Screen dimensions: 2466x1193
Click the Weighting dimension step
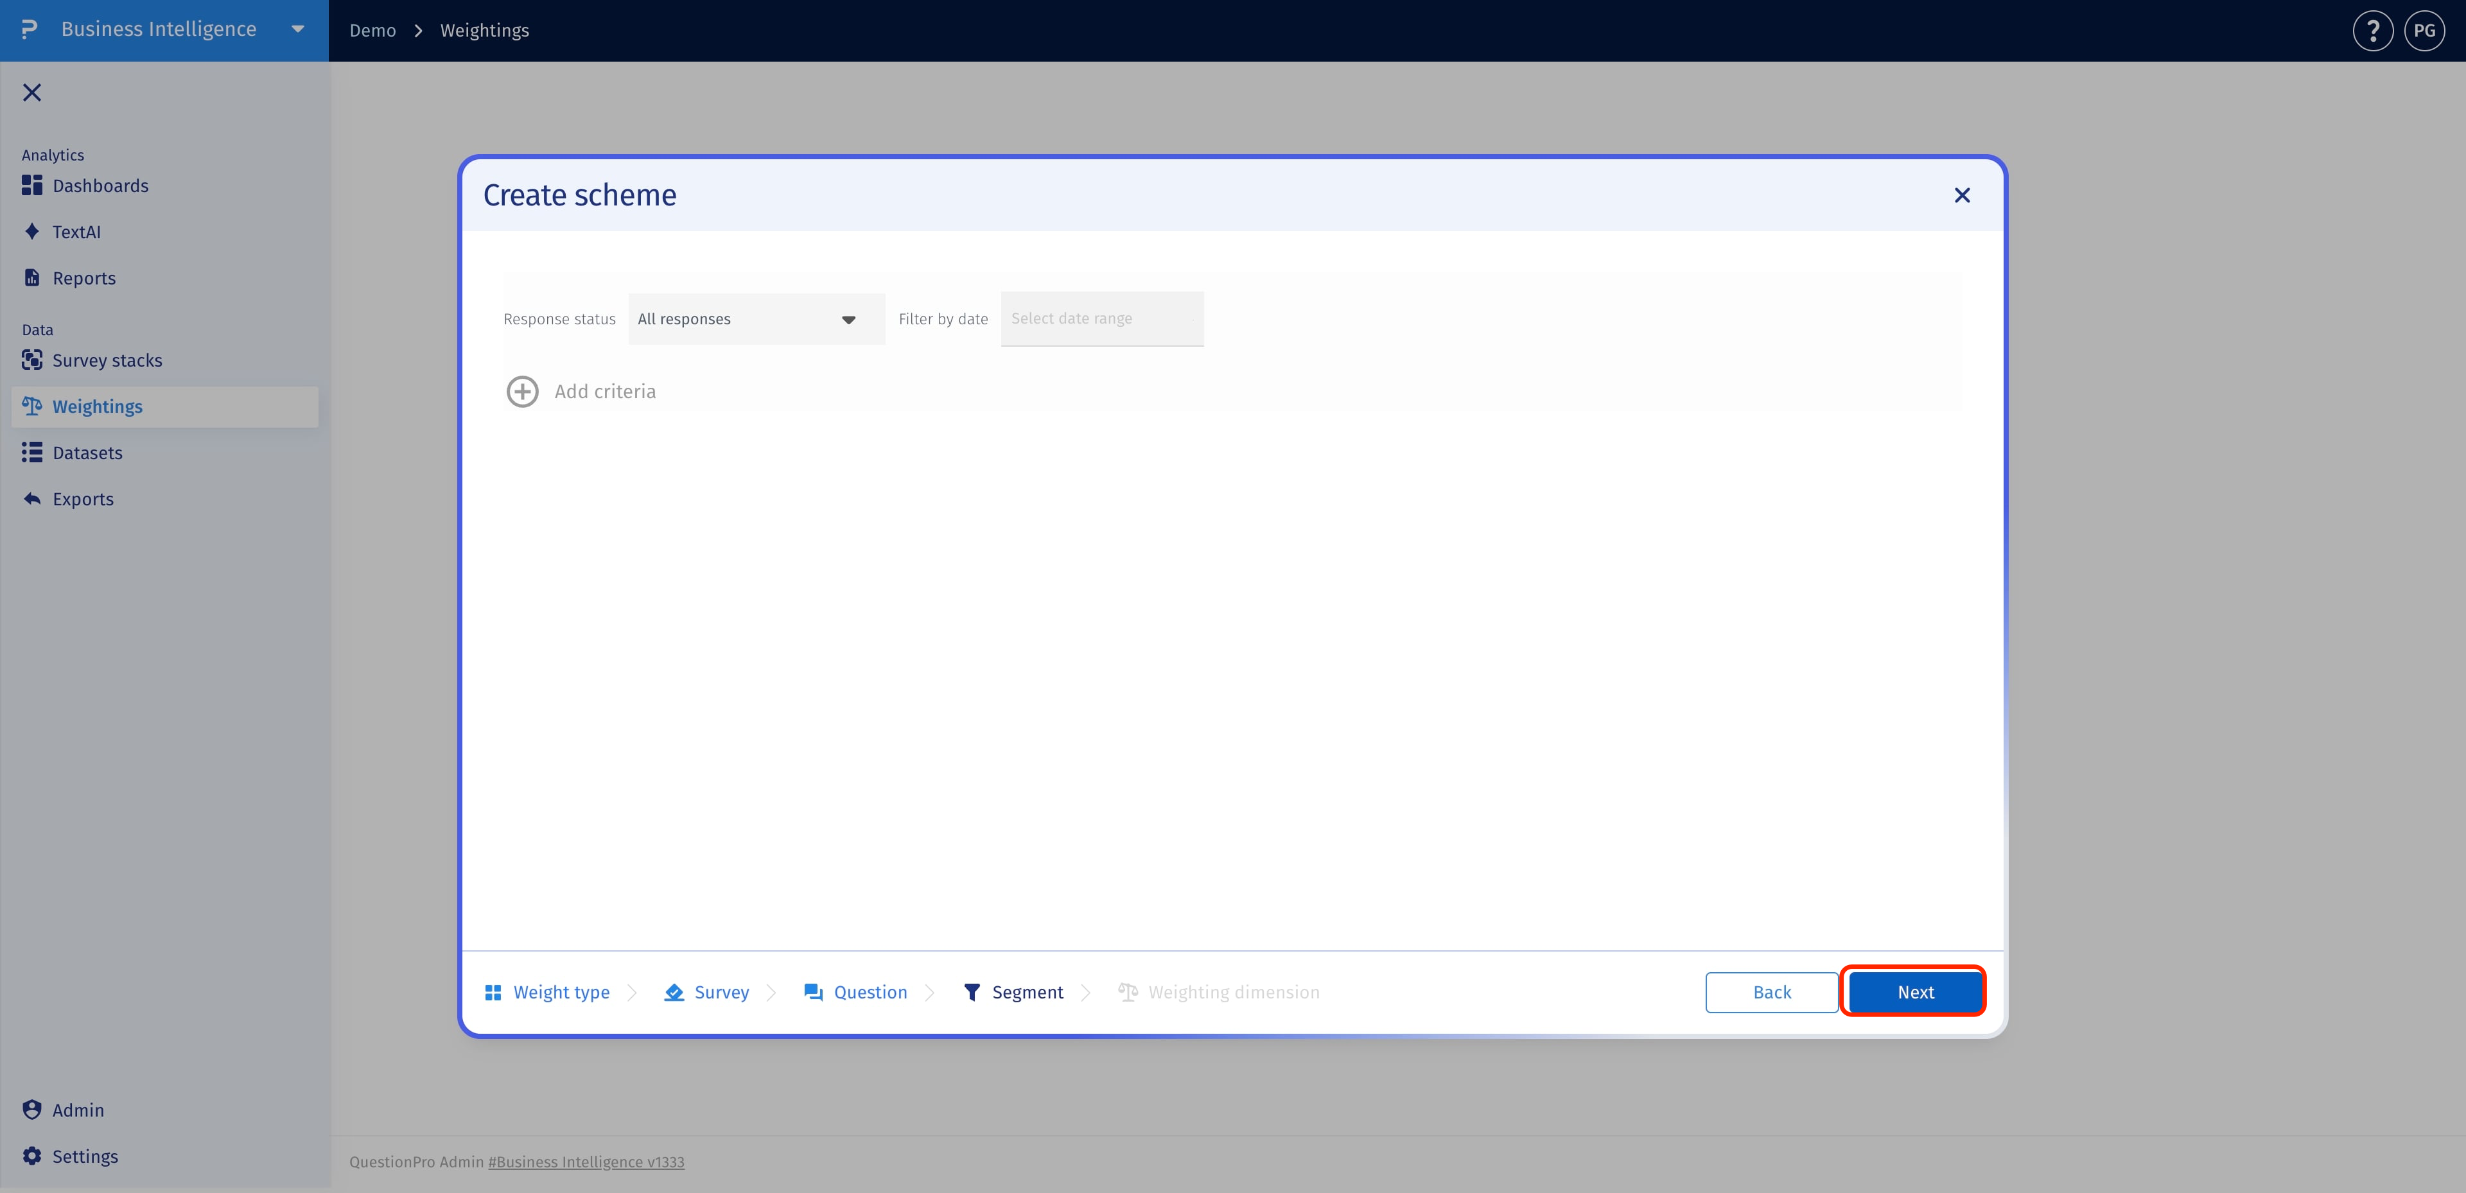[x=1219, y=992]
